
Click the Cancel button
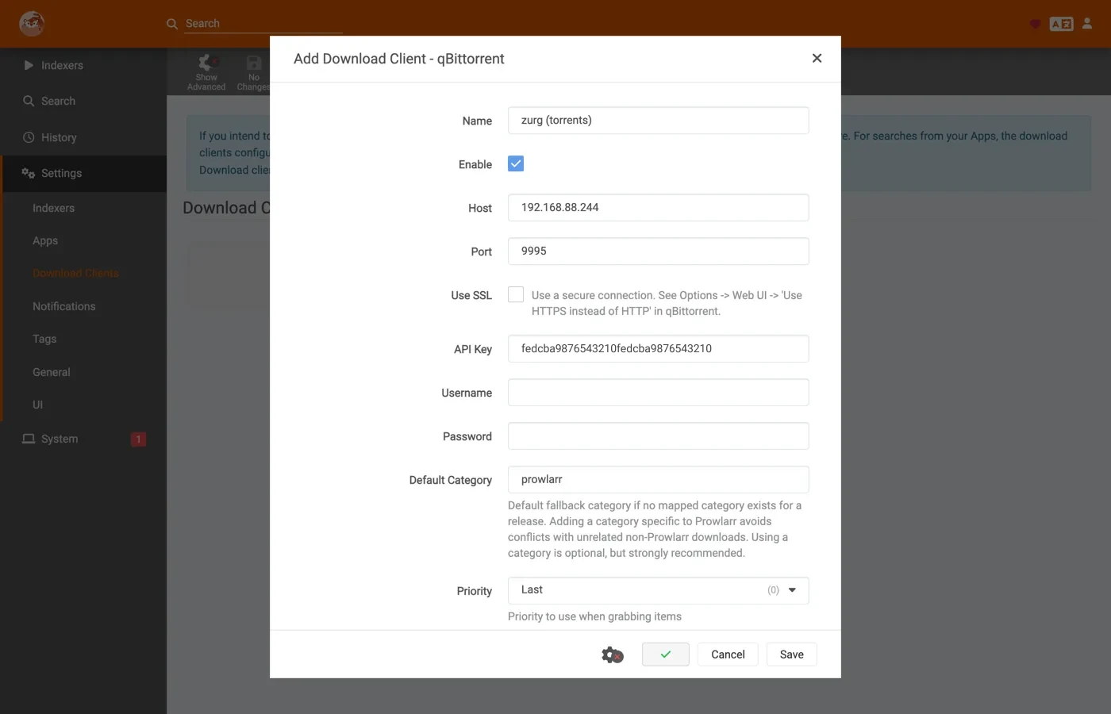coord(728,654)
